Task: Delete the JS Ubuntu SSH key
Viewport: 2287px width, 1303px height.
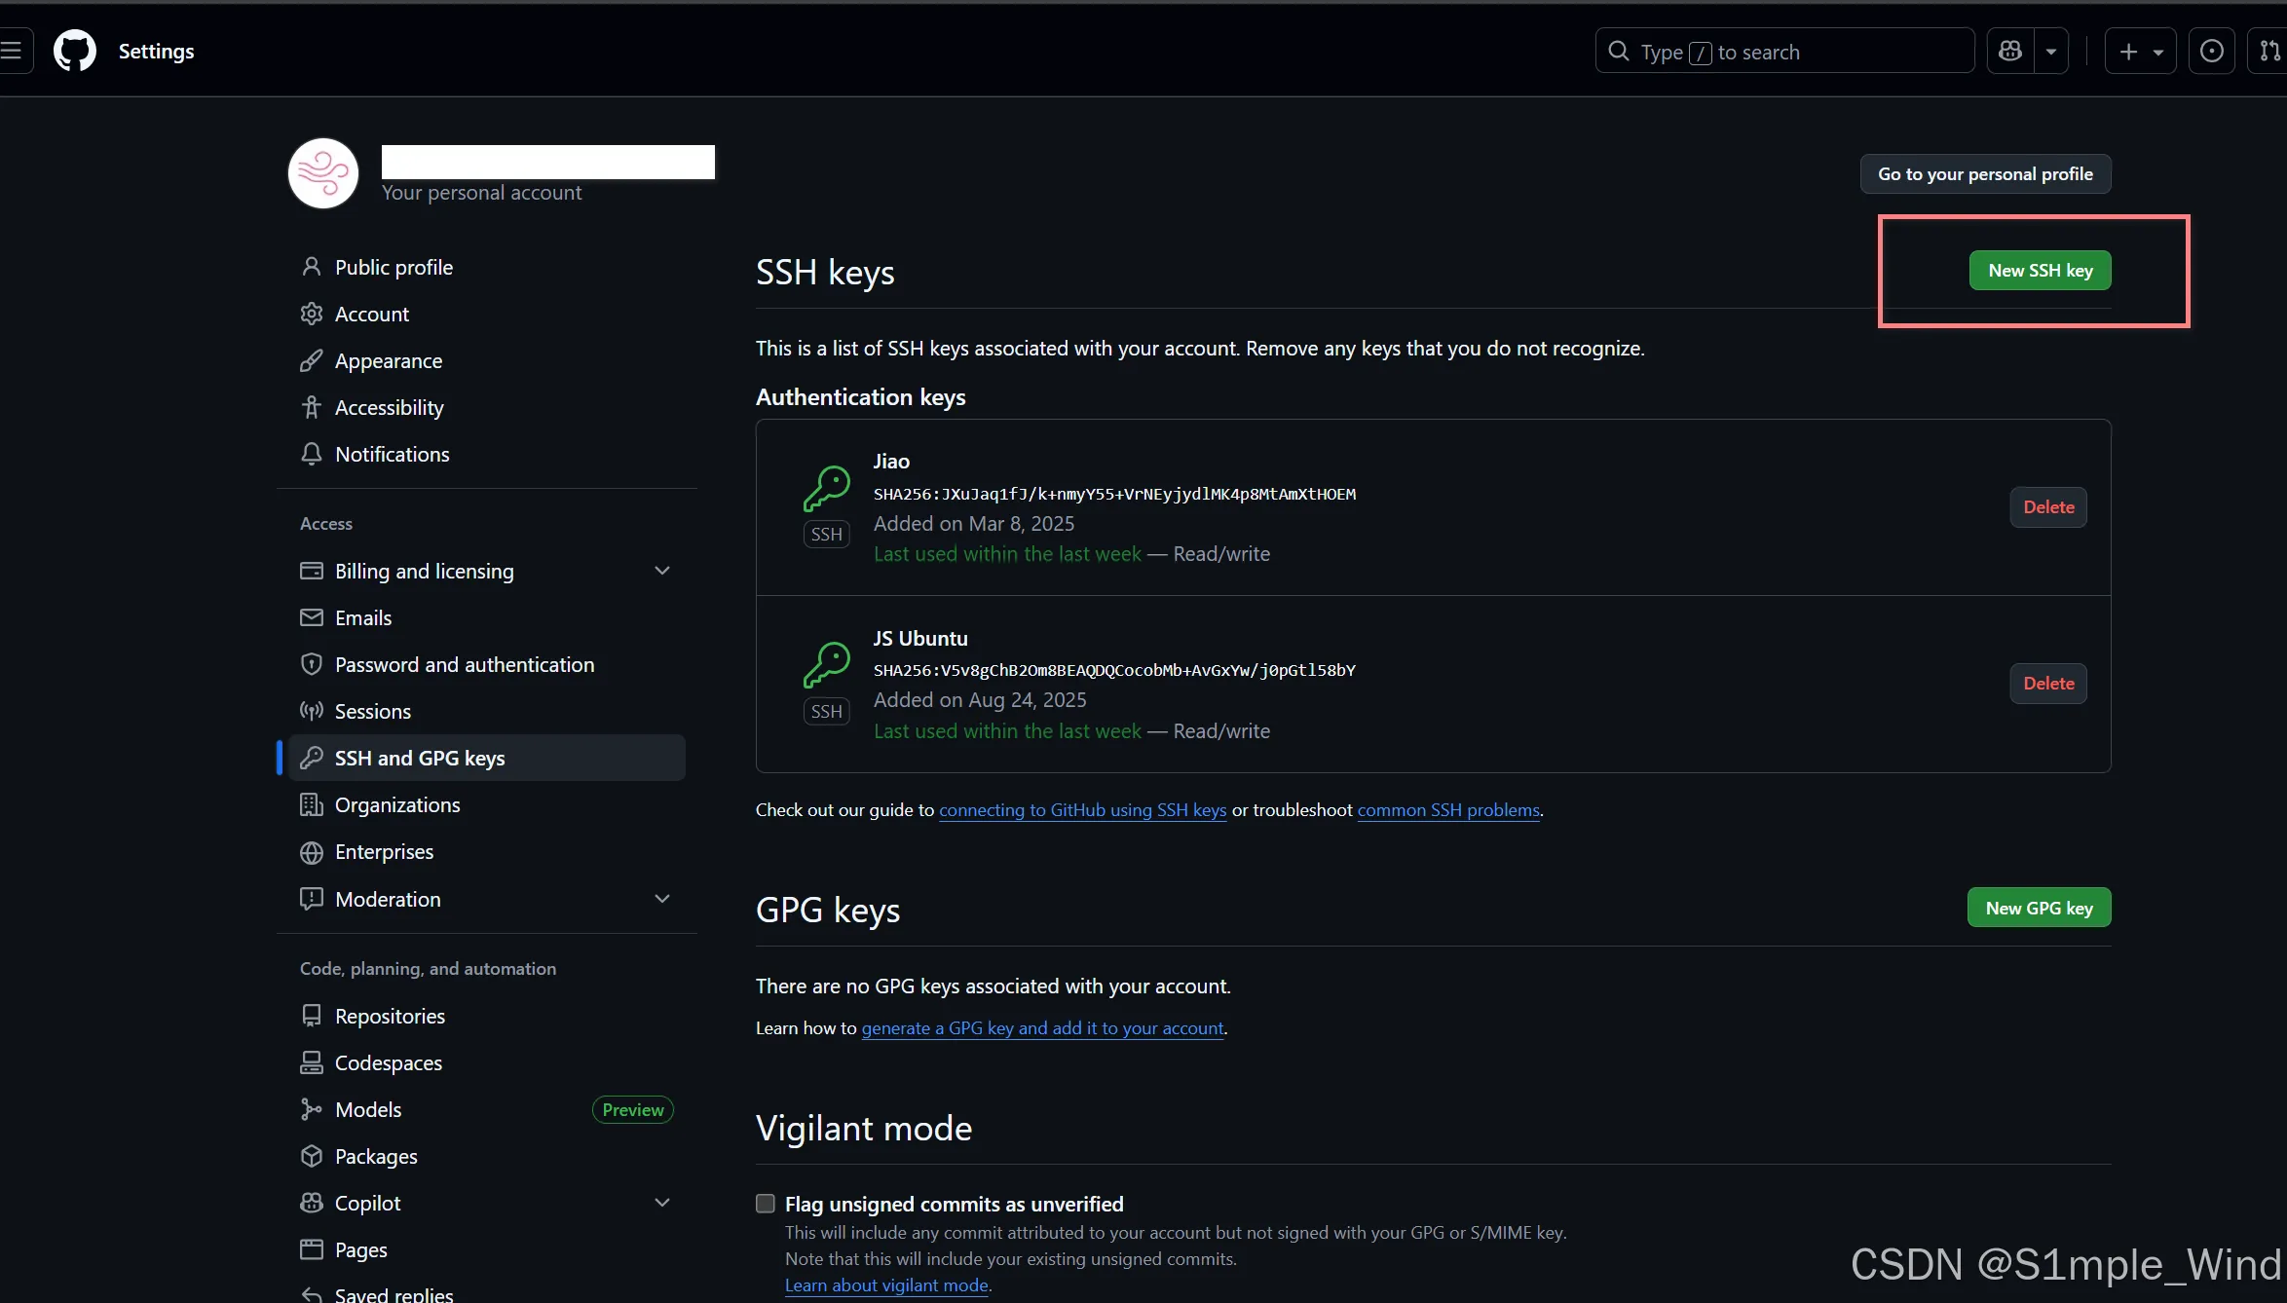Action: [2048, 684]
